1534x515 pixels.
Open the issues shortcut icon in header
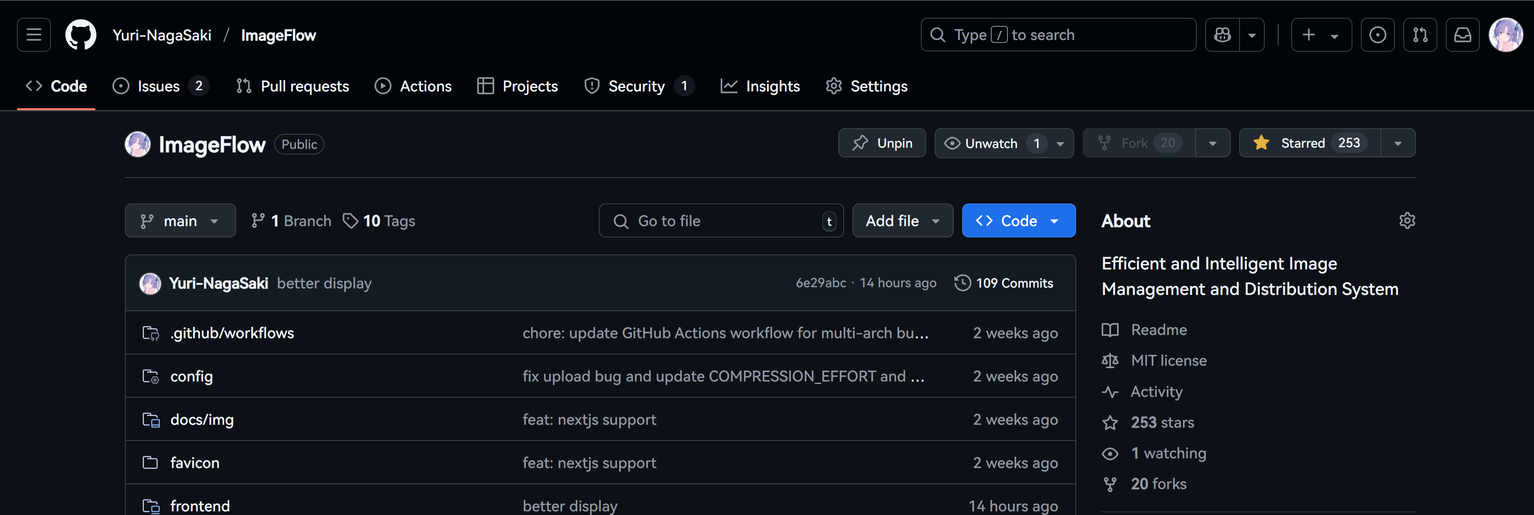pos(1377,35)
